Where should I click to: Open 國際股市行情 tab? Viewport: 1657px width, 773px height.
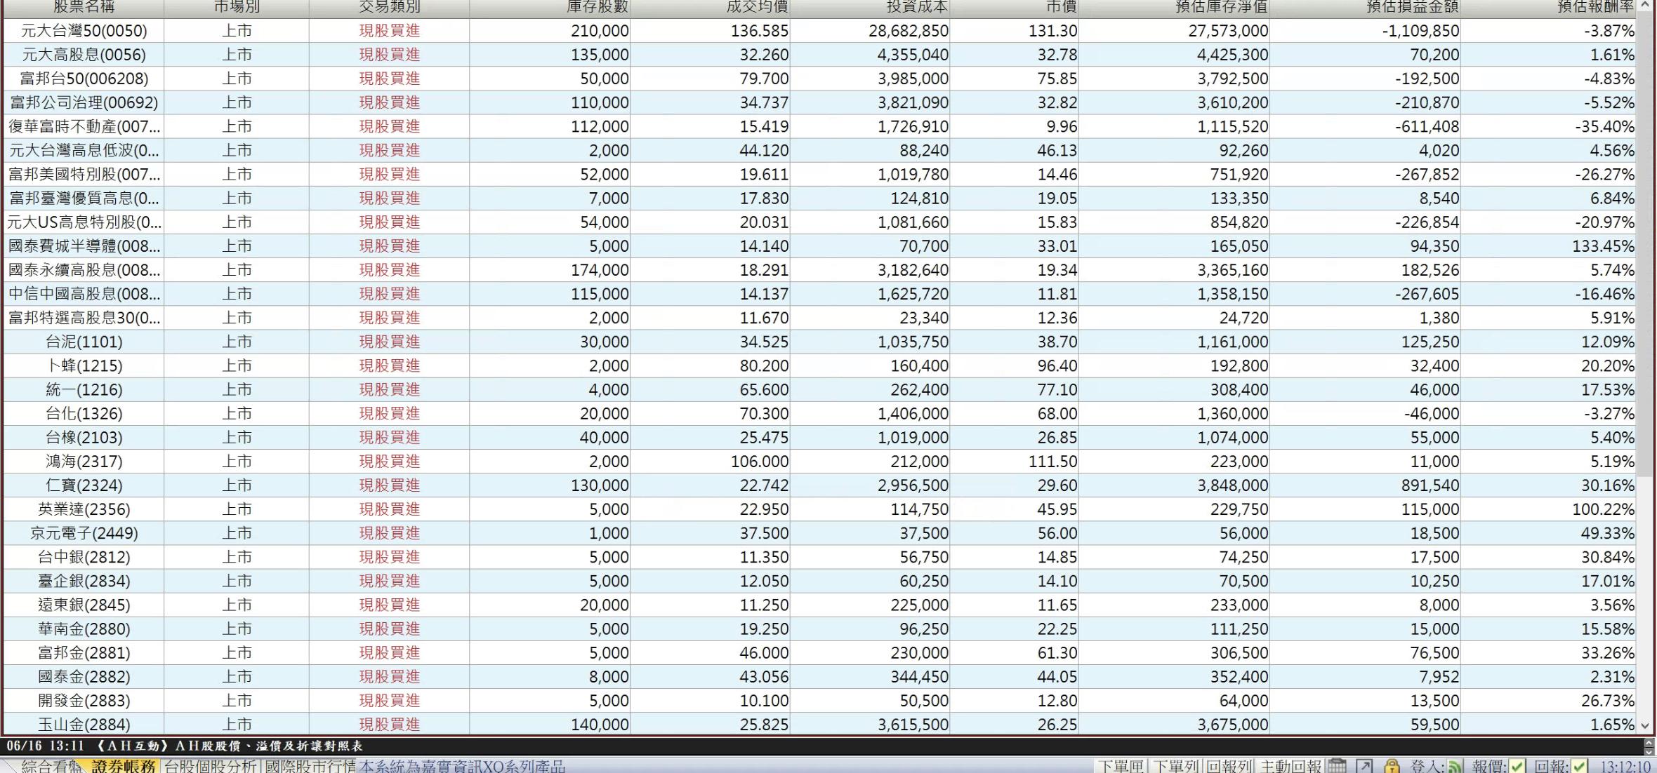coord(310,766)
